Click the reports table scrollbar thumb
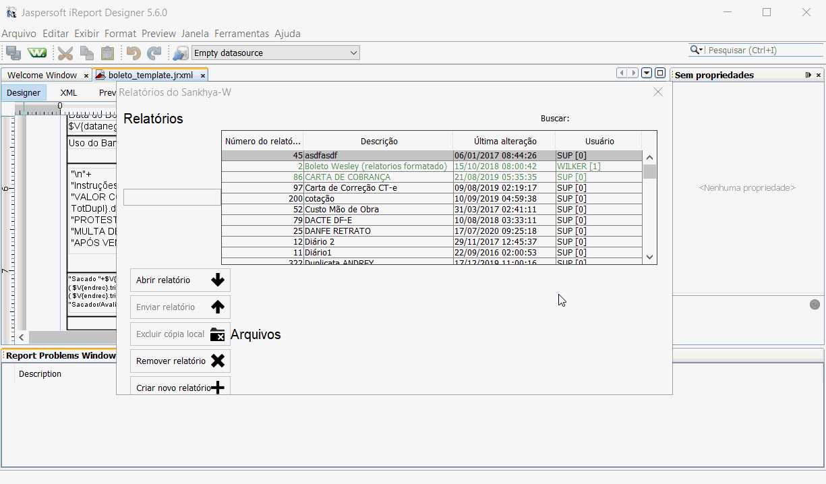 (x=649, y=171)
